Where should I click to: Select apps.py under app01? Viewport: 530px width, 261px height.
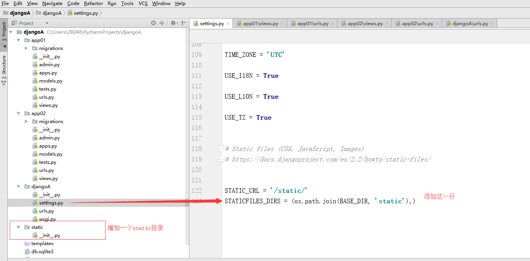(48, 73)
